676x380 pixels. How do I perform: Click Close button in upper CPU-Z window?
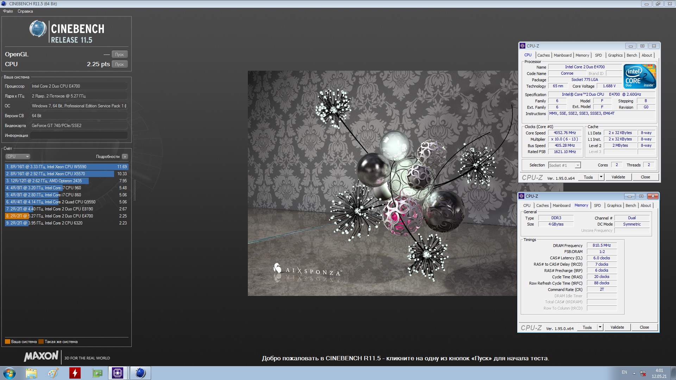pyautogui.click(x=645, y=177)
